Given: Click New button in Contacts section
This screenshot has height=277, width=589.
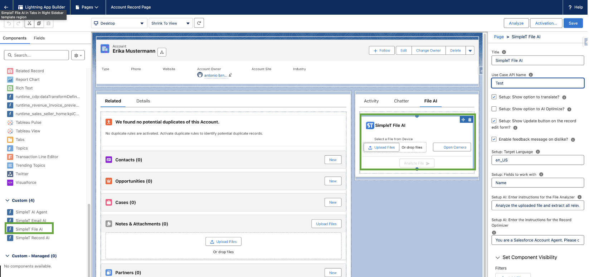Looking at the screenshot, I should pos(333,160).
